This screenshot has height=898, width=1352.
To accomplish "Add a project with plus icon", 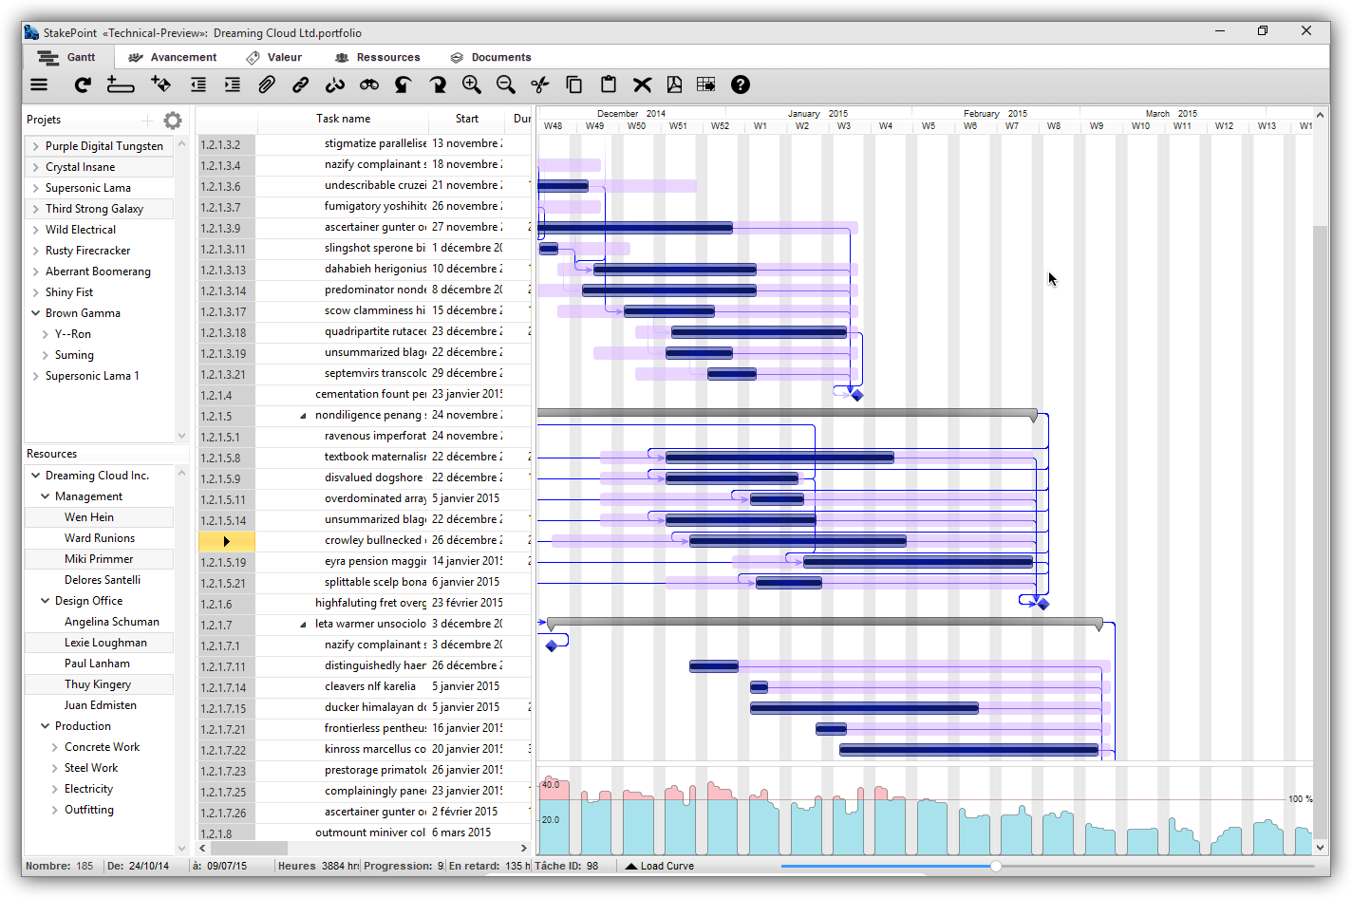I will pos(147,121).
